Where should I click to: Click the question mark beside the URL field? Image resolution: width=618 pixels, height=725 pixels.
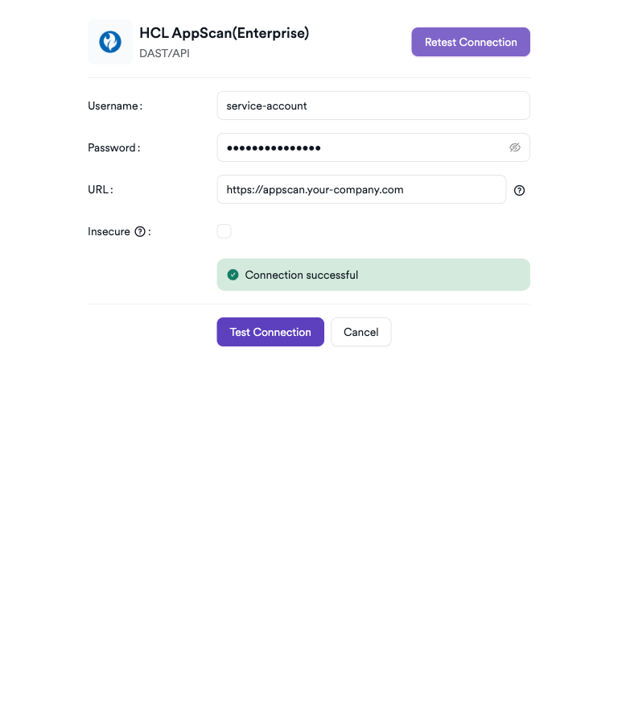pyautogui.click(x=519, y=190)
